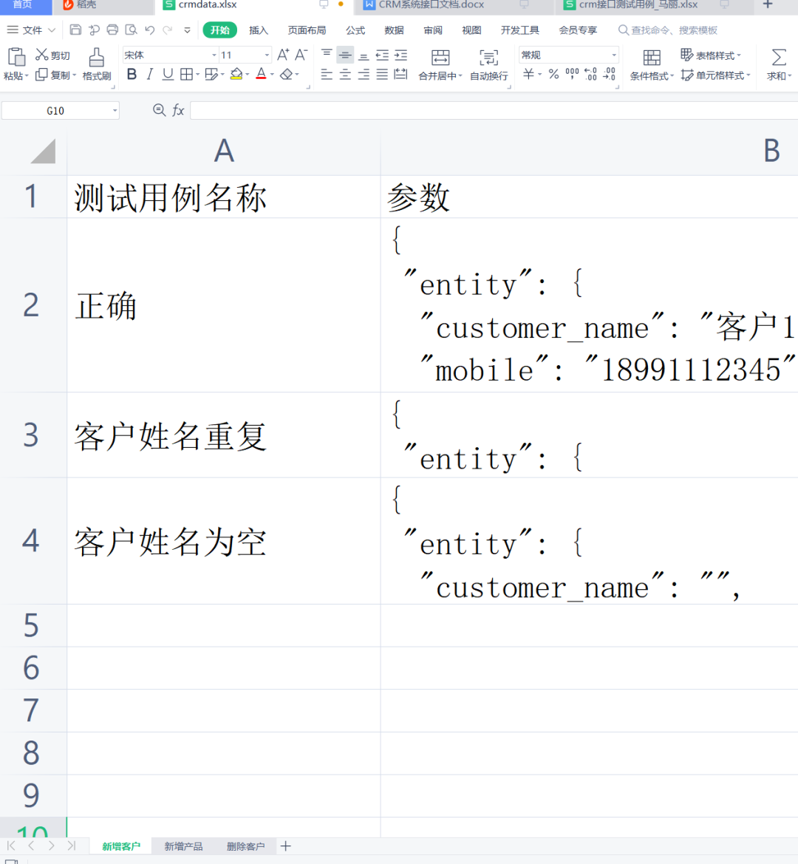Toggle bold formatting

pos(132,75)
